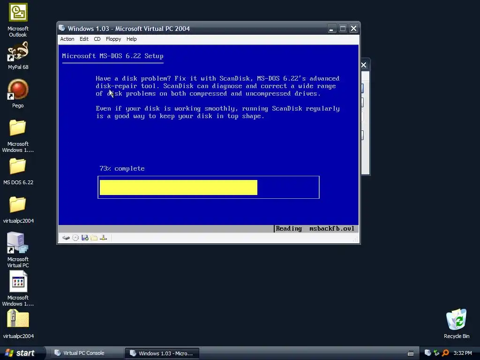Open the Floppy menu
Image resolution: width=480 pixels, height=360 pixels.
[x=113, y=39]
